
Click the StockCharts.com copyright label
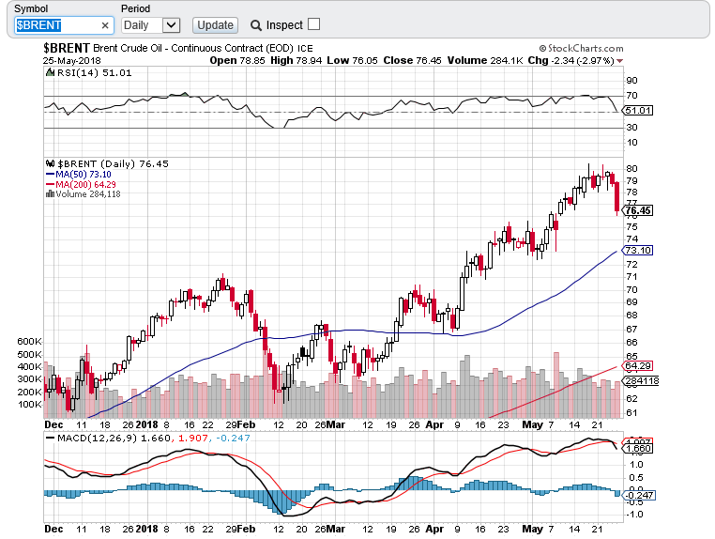[x=581, y=49]
